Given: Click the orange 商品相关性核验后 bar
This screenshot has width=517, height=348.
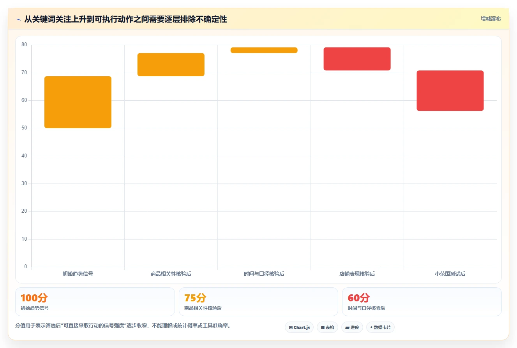Looking at the screenshot, I should pyautogui.click(x=171, y=65).
